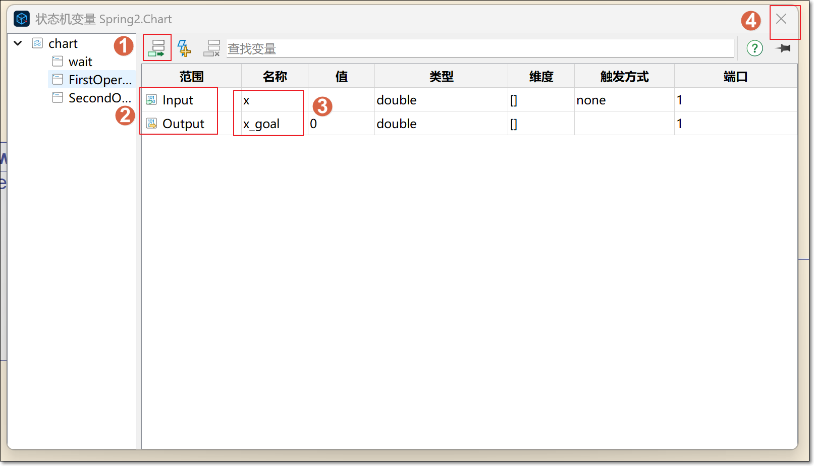Screen dimensions: 814x466
Task: Click the SecondO state icon
Action: (58, 97)
